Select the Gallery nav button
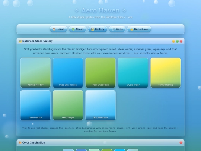This screenshot has height=151, width=201. (x=98, y=29)
